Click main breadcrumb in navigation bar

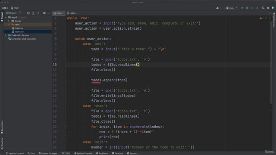click(15, 8)
